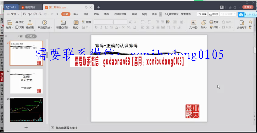Image resolution: width=257 pixels, height=133 pixels.
Task: Toggle Underline formatting
Action: coord(106,27)
